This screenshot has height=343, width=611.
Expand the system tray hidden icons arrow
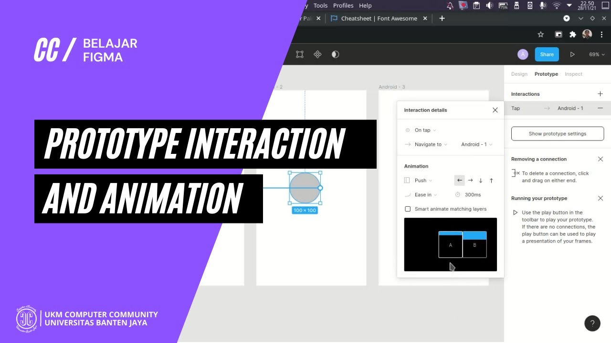569,5
